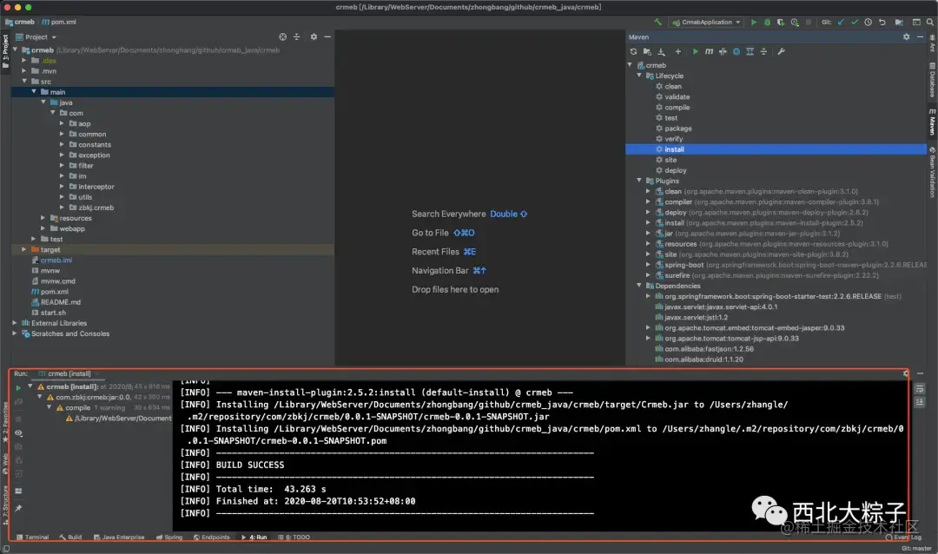Select start.sh file in Project tree
This screenshot has width=938, height=554.
point(53,313)
